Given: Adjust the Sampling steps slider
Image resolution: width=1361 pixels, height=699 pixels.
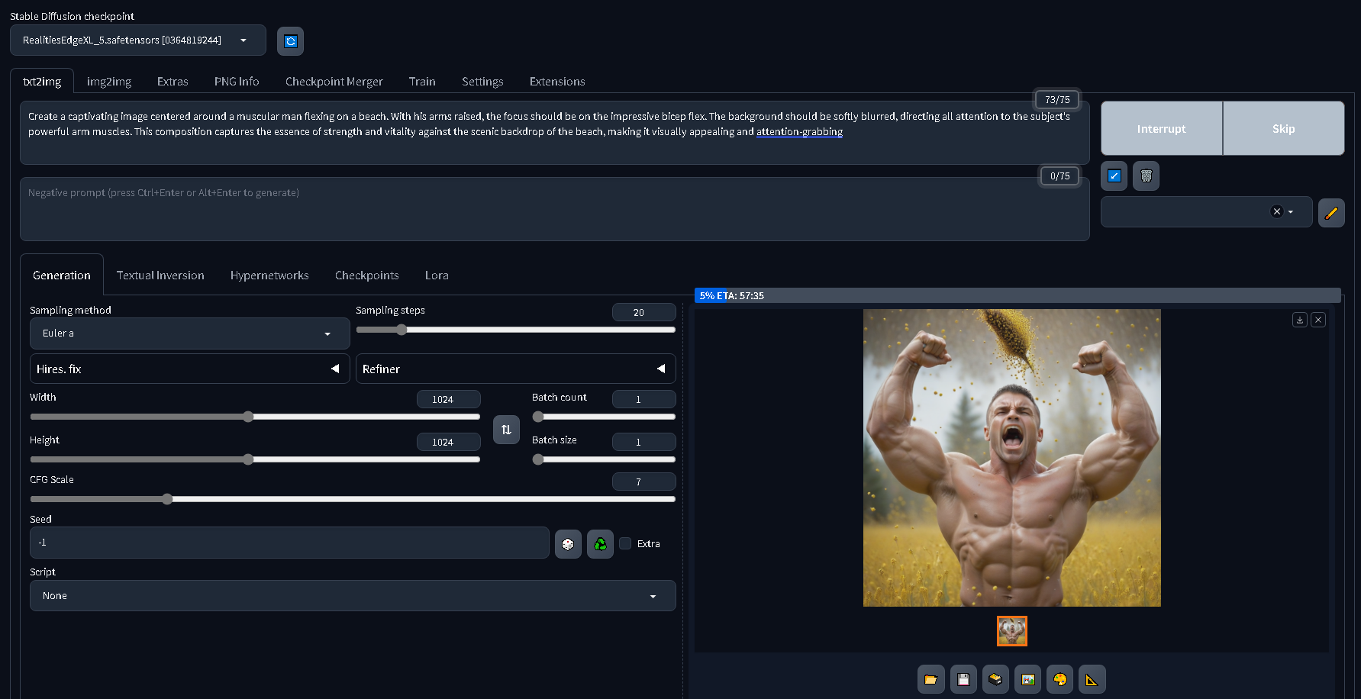Looking at the screenshot, I should tap(515, 330).
